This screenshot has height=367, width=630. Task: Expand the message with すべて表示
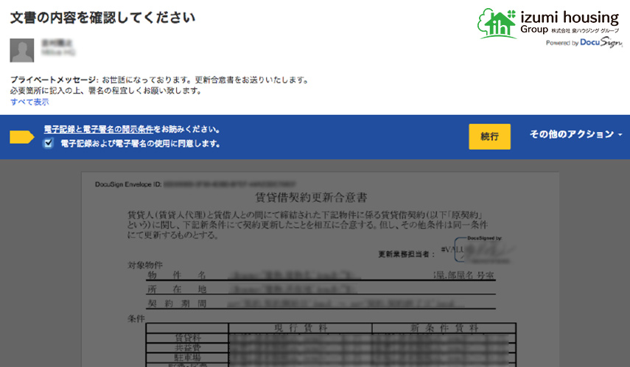click(29, 102)
